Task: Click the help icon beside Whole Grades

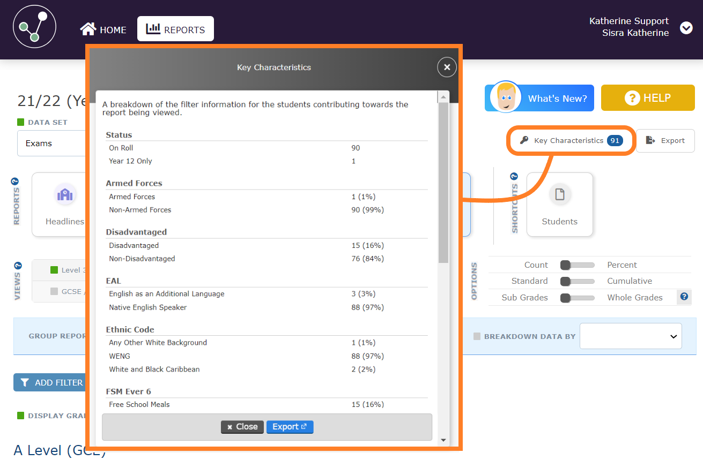Action: point(684,297)
